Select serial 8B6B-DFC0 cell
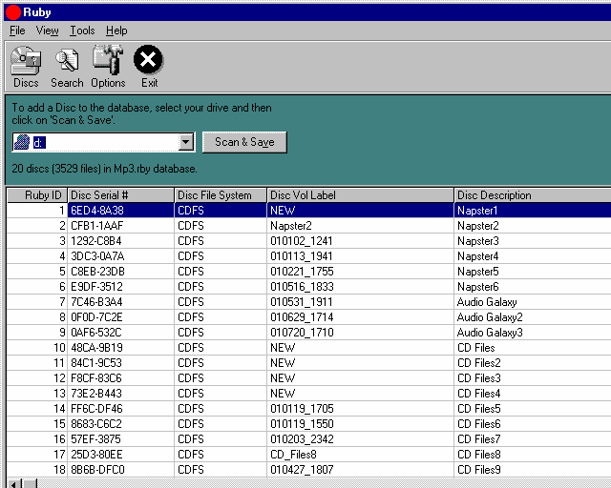Image resolution: width=611 pixels, height=488 pixels. coord(121,470)
